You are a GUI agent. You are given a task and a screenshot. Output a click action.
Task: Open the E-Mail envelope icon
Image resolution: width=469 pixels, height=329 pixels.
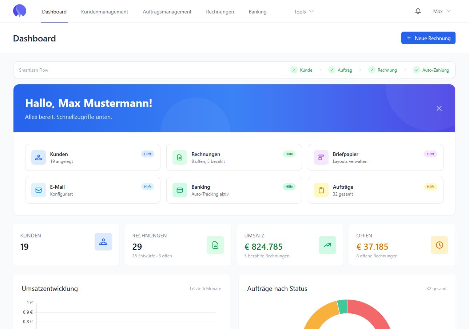(x=38, y=190)
